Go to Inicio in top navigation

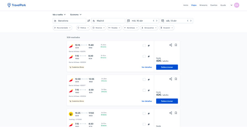186,5
